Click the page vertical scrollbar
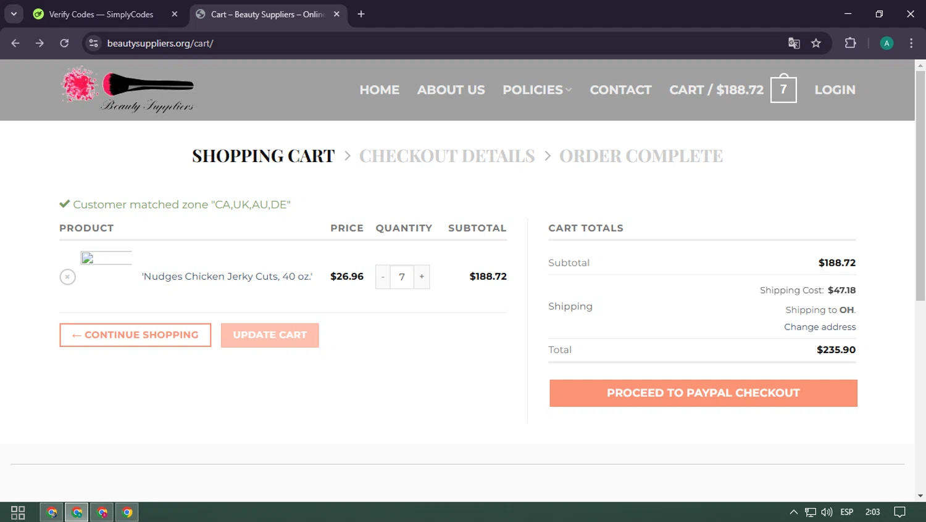The image size is (926, 522). tap(920, 186)
